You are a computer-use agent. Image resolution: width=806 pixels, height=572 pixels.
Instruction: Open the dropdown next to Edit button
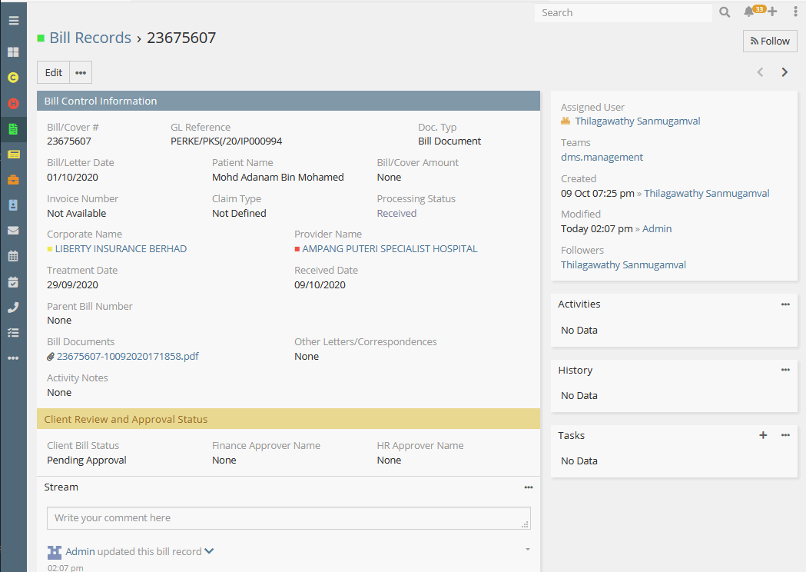click(x=81, y=73)
